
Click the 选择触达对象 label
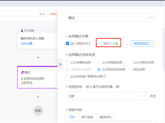tap(78, 36)
